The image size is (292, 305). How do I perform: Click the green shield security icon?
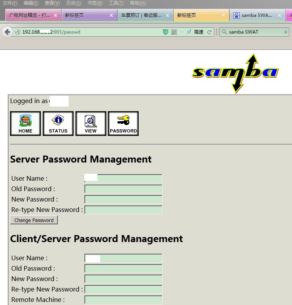tap(166, 32)
